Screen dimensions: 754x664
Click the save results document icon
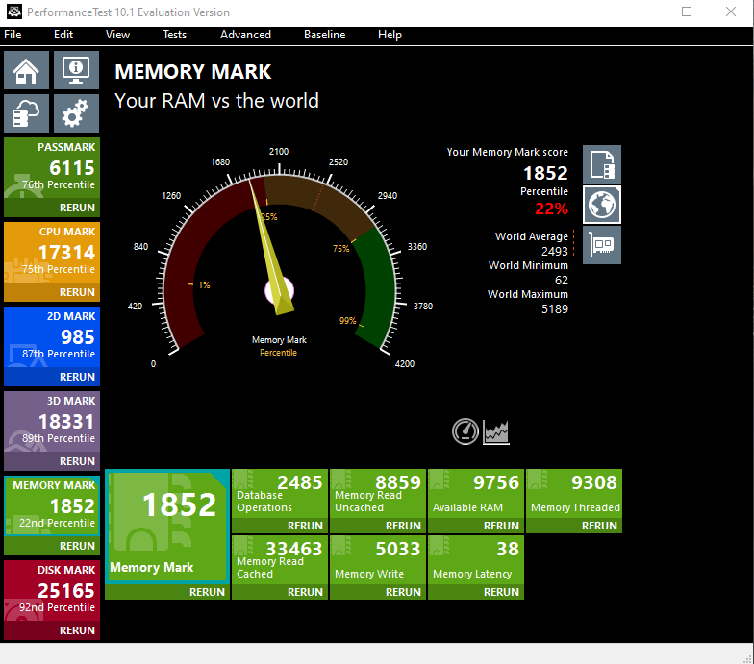click(x=602, y=164)
